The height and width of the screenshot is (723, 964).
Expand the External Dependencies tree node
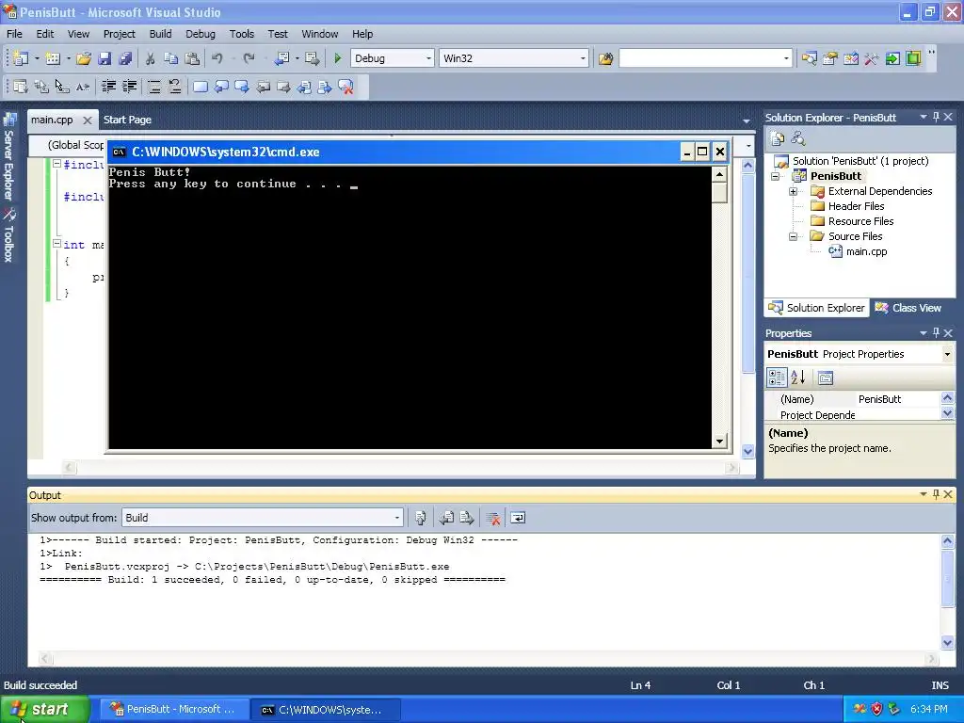793,191
